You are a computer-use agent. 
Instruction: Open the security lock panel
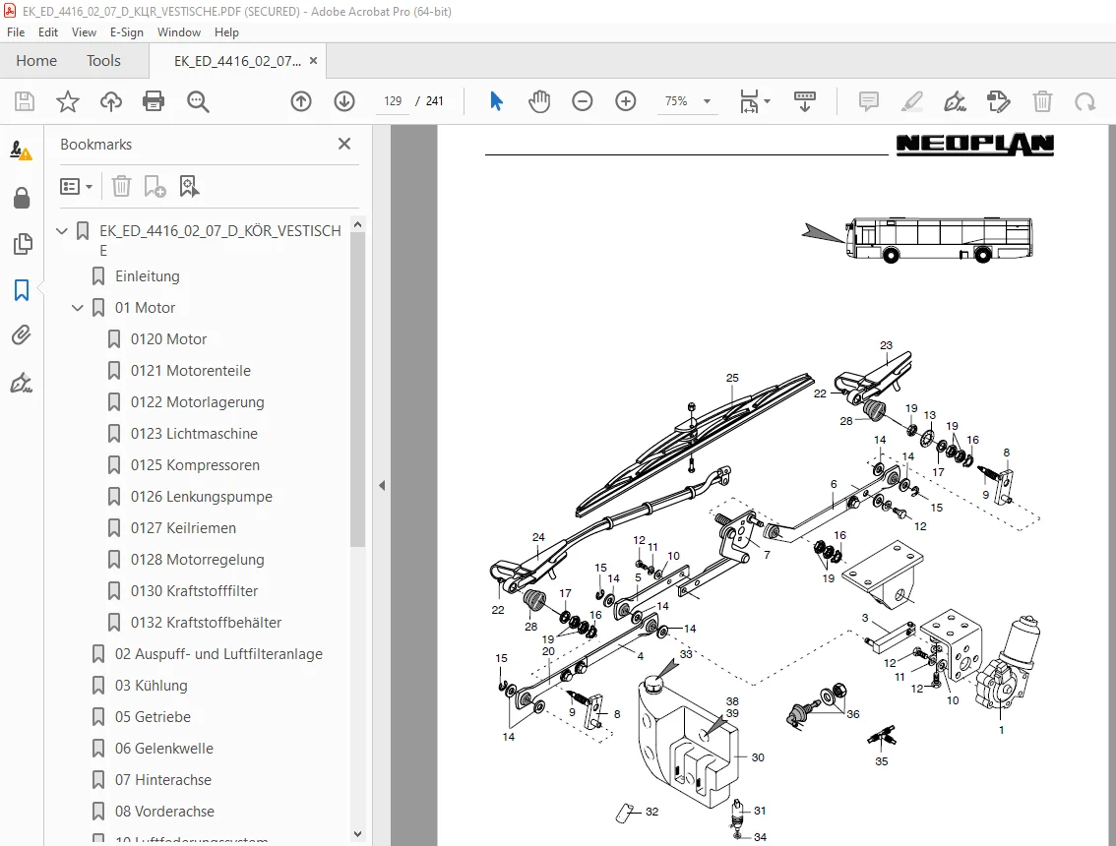22,197
